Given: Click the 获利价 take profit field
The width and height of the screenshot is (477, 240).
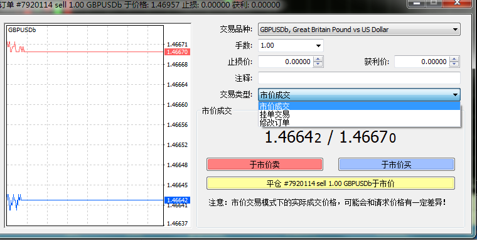Looking at the screenshot, I should 422,62.
